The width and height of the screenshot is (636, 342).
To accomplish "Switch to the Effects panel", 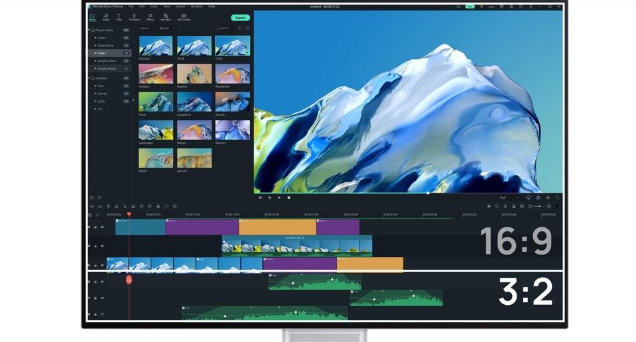I will 151,17.
